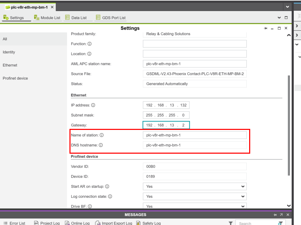Select Profinet device in the sidebar
The image size is (301, 225).
(15, 78)
